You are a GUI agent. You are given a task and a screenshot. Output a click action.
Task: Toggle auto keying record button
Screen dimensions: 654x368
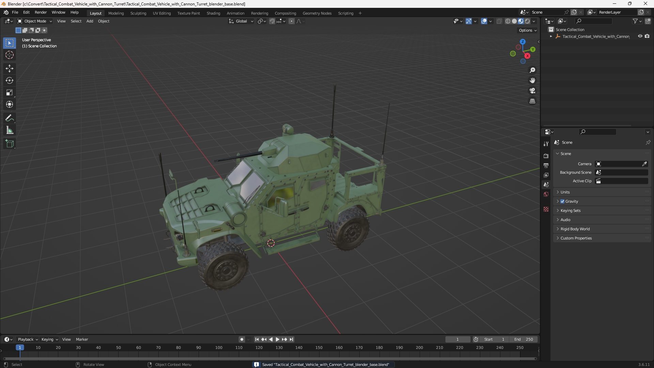pos(242,339)
